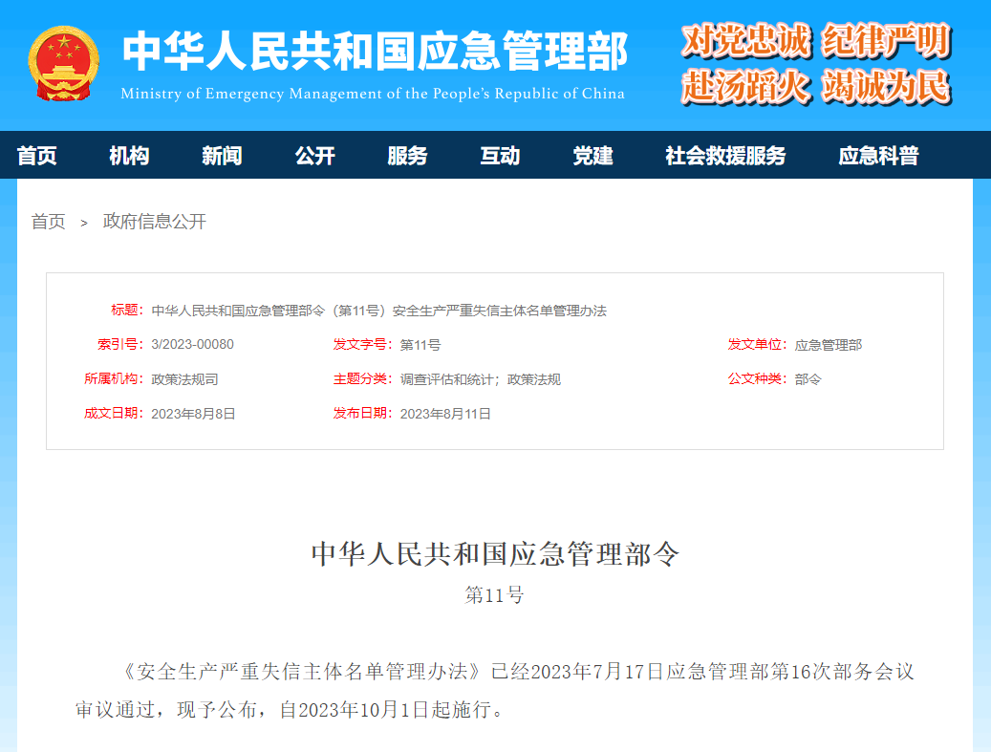Open the 社会救援服务 navigation menu item
The height and width of the screenshot is (752, 991).
click(x=724, y=156)
